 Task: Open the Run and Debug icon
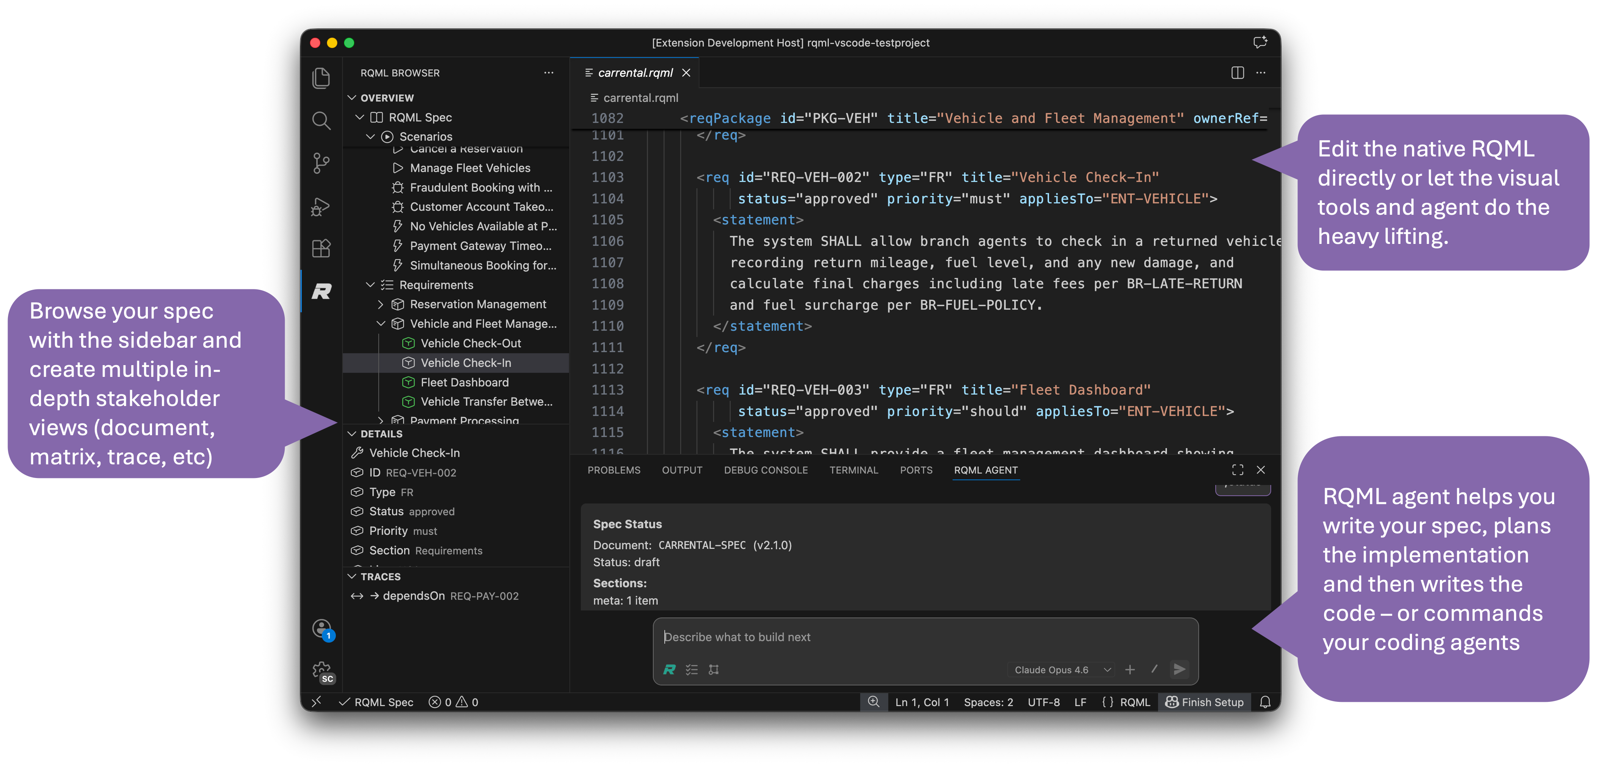pos(321,206)
